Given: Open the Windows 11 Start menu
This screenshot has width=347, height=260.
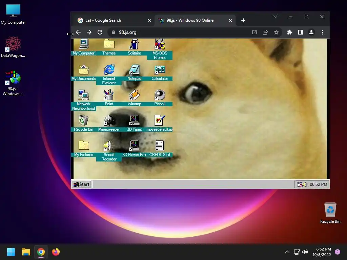Looking at the screenshot, I should point(11,252).
